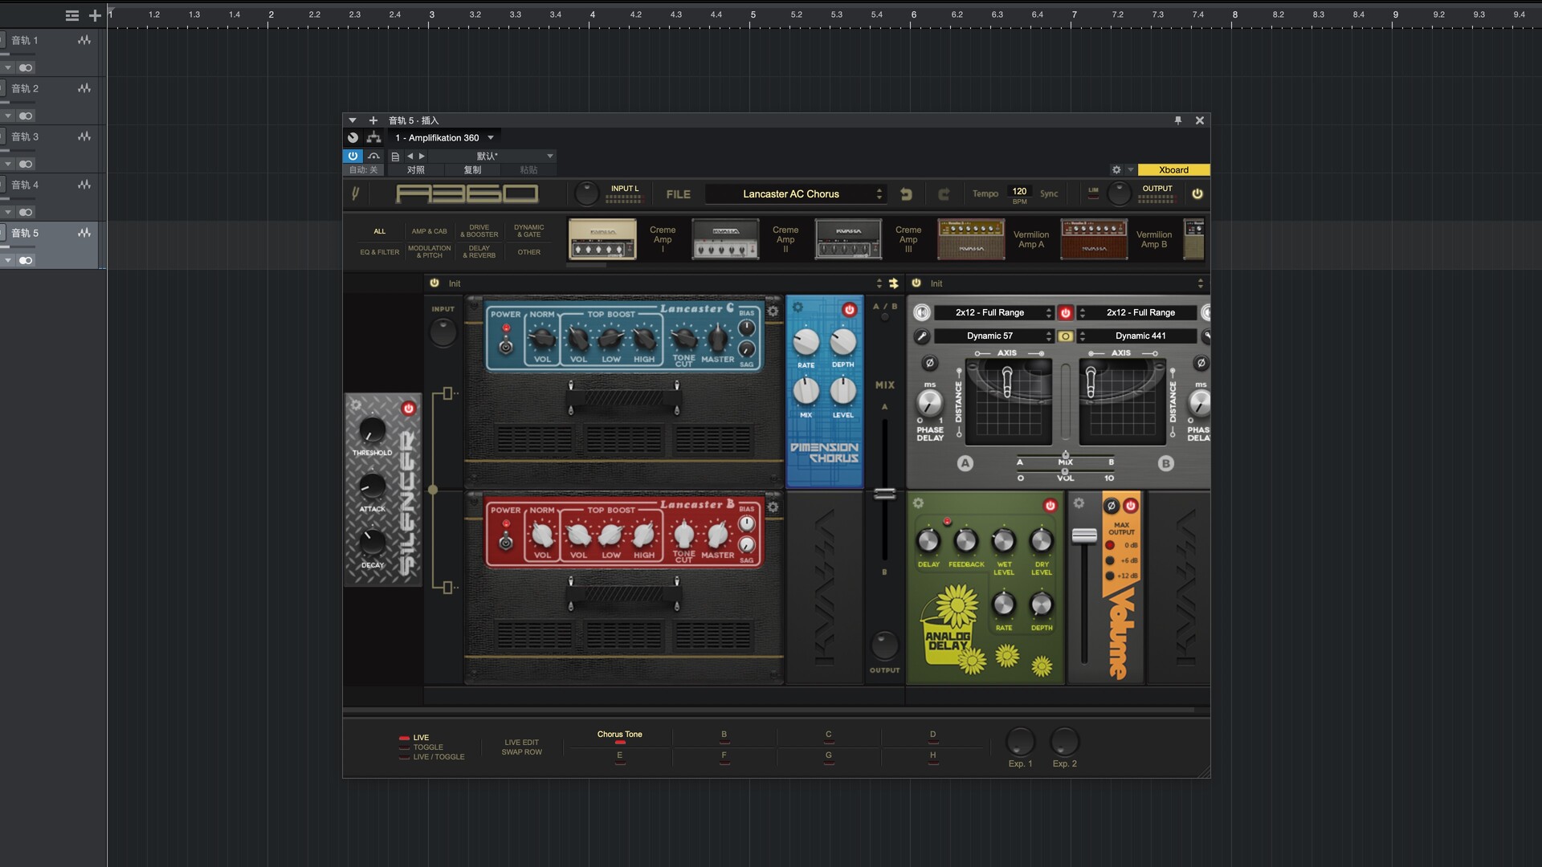Click waveform icon on 音轨 3
1542x867 pixels.
click(84, 136)
